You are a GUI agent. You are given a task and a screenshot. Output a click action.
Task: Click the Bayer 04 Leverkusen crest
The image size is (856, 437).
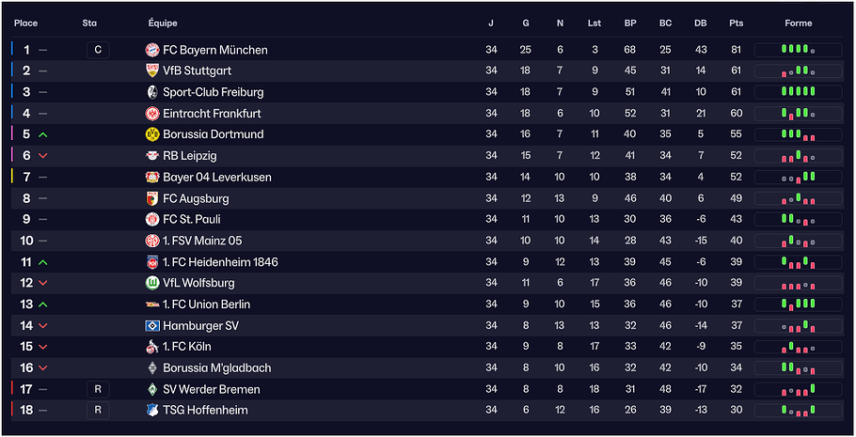click(152, 177)
